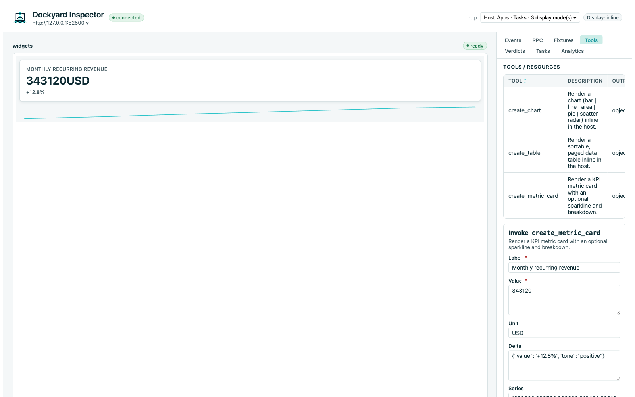The height and width of the screenshot is (397, 635).
Task: Select the create_metric_card tool row
Action: click(x=564, y=196)
